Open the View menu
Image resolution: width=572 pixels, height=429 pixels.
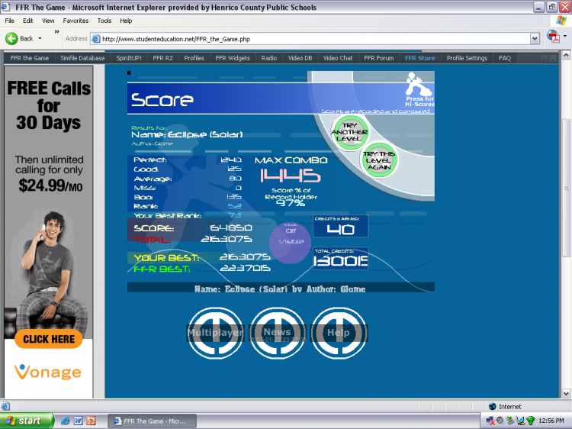click(48, 21)
